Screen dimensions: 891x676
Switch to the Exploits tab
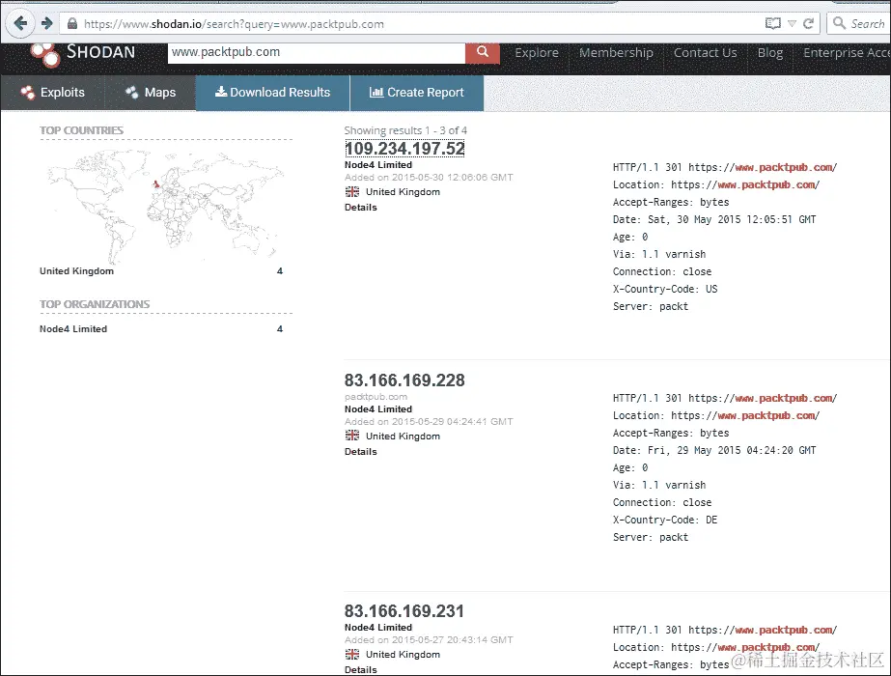tap(52, 93)
